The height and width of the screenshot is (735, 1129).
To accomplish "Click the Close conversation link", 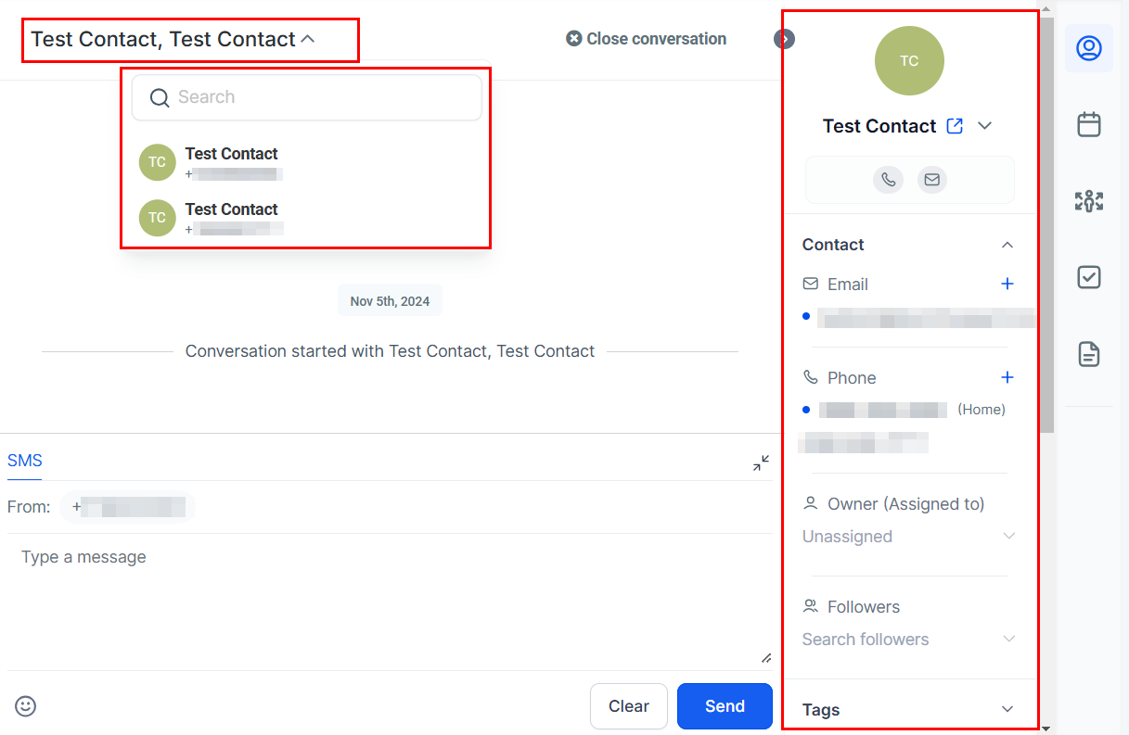I will click(647, 39).
